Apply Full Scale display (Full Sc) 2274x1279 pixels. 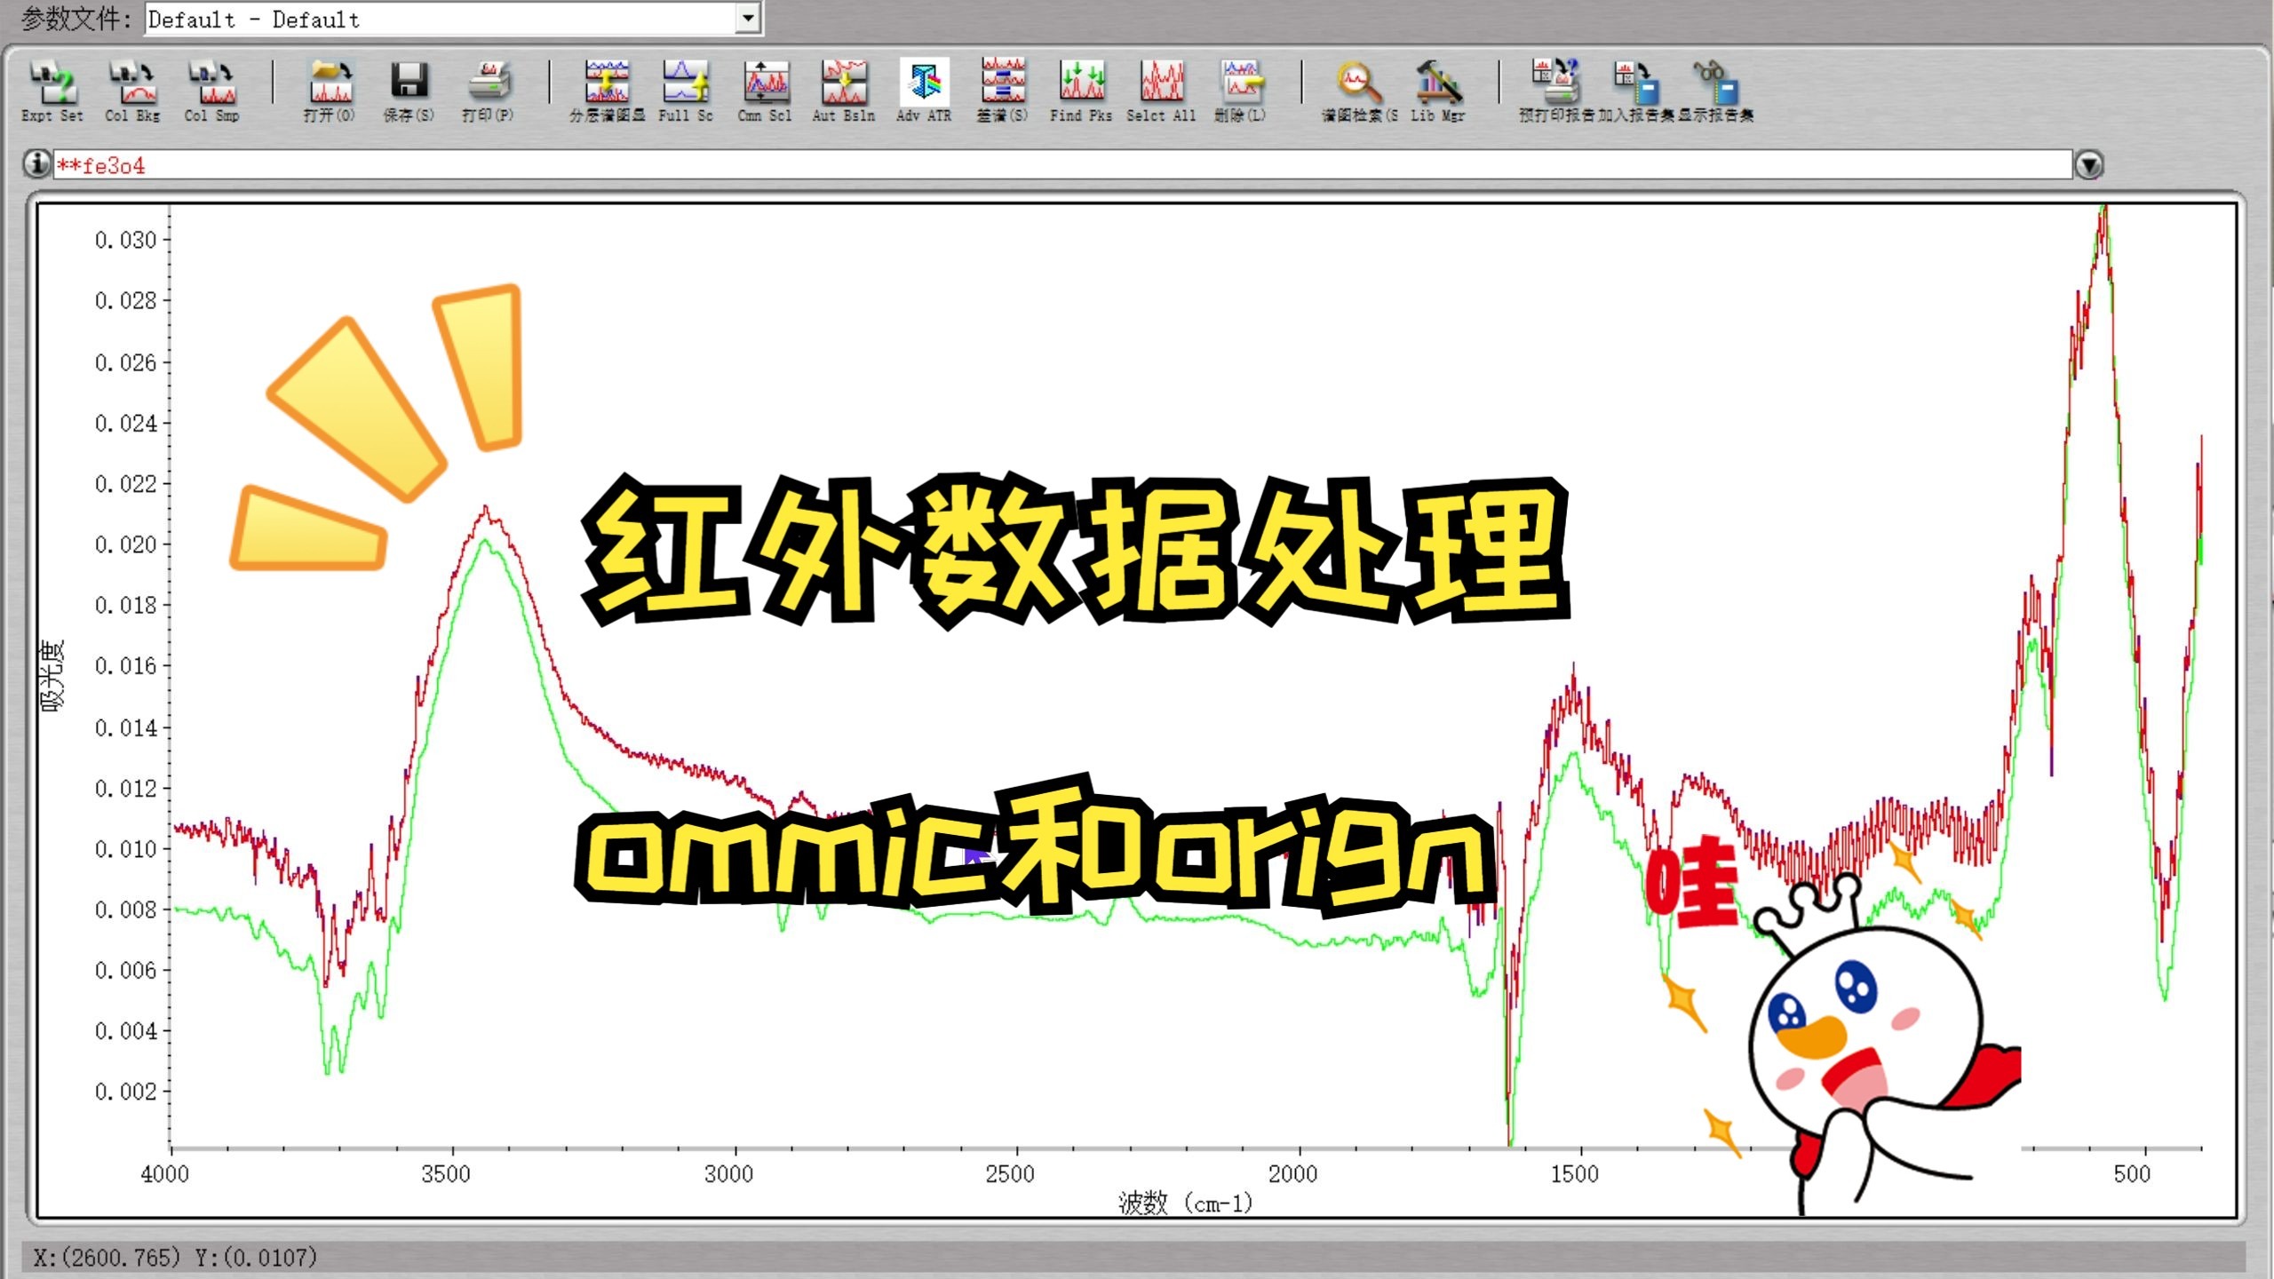[686, 90]
